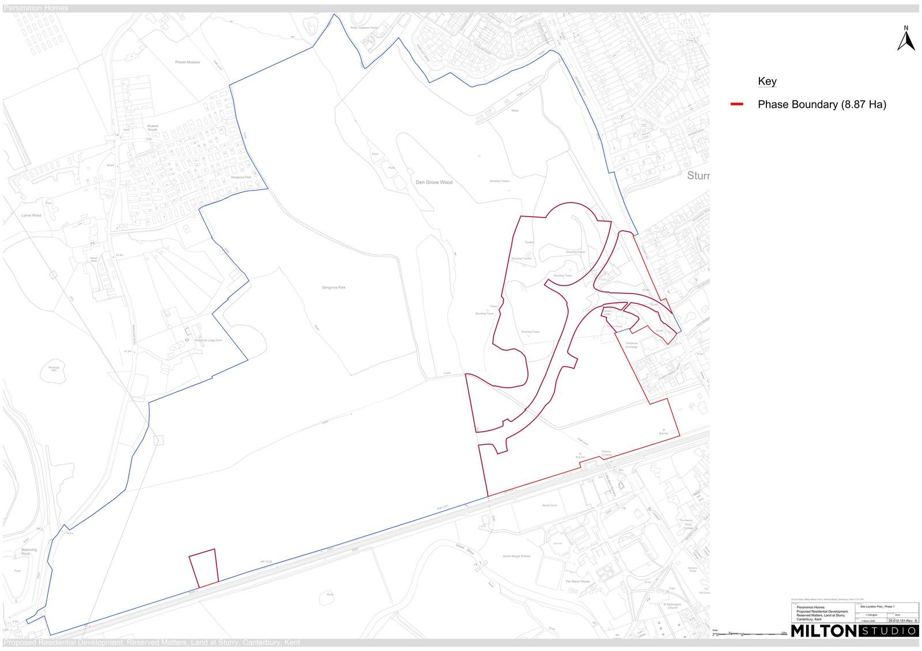Click the "Den Grove Wood" map label
Image resolution: width=922 pixels, height=651 pixels.
tap(434, 182)
